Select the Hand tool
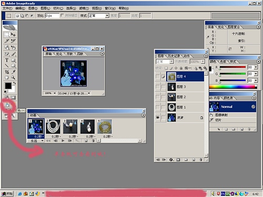 [x=7, y=77]
